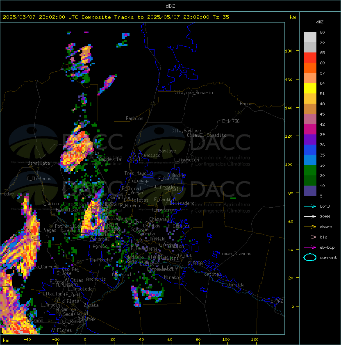This screenshot has height=345, width=341.
Task: Click the 'M_Caseros' map label
Action: point(179,226)
